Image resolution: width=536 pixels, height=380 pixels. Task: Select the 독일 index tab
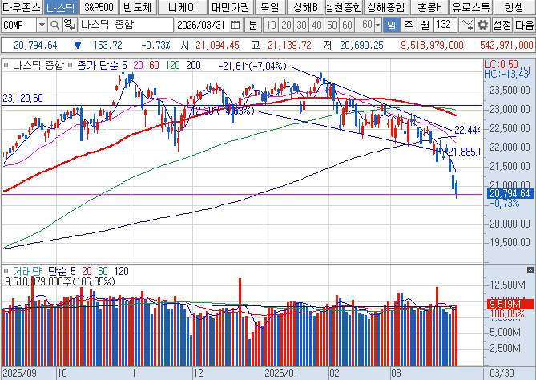270,7
